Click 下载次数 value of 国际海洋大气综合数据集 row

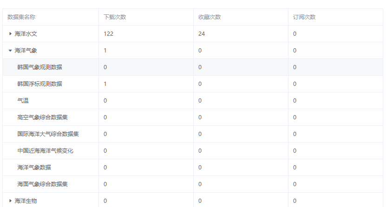105,134
